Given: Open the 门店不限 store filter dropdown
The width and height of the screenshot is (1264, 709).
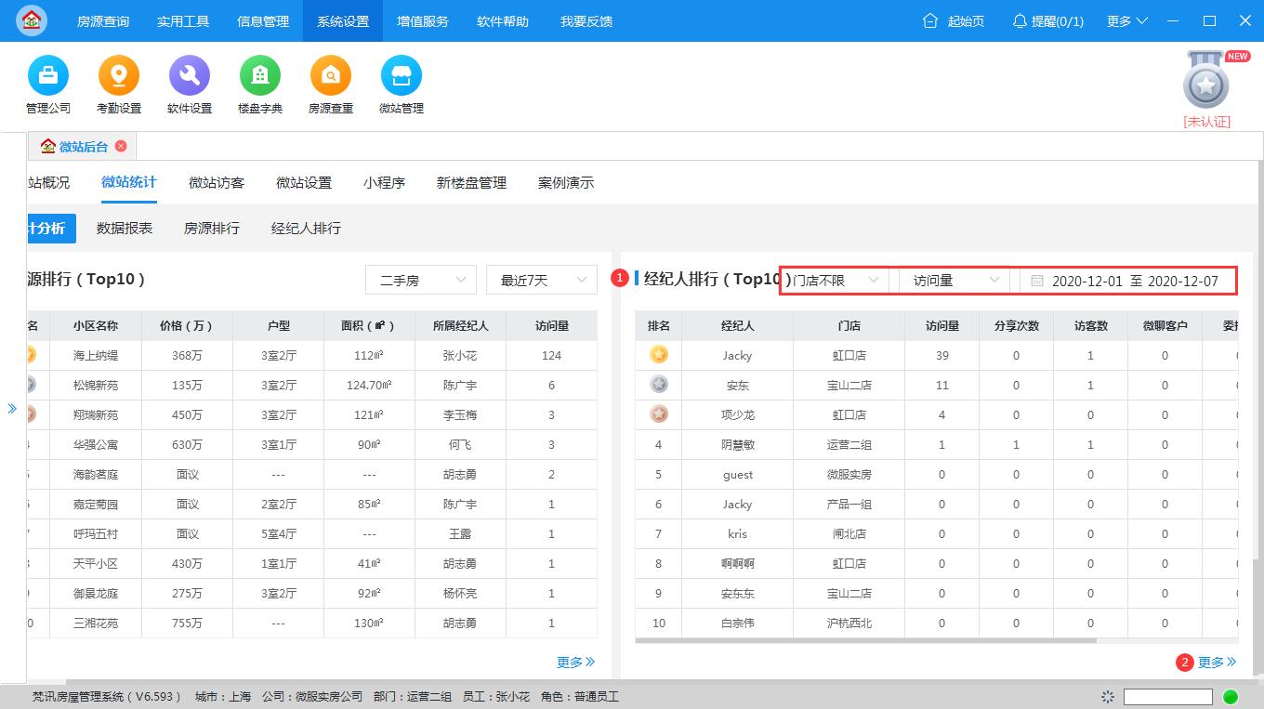Looking at the screenshot, I should tap(836, 279).
